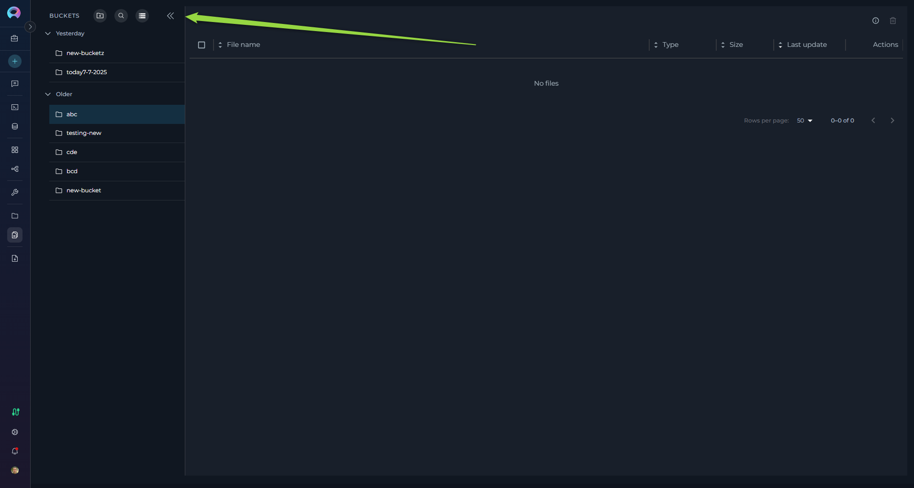Open the chat message icon
Screen dimensions: 914x488
point(15,84)
